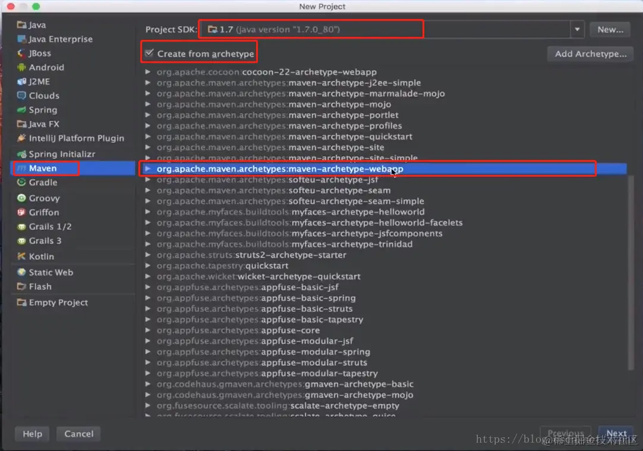Click the Kotlin icon
This screenshot has width=643, height=451.
21,256
